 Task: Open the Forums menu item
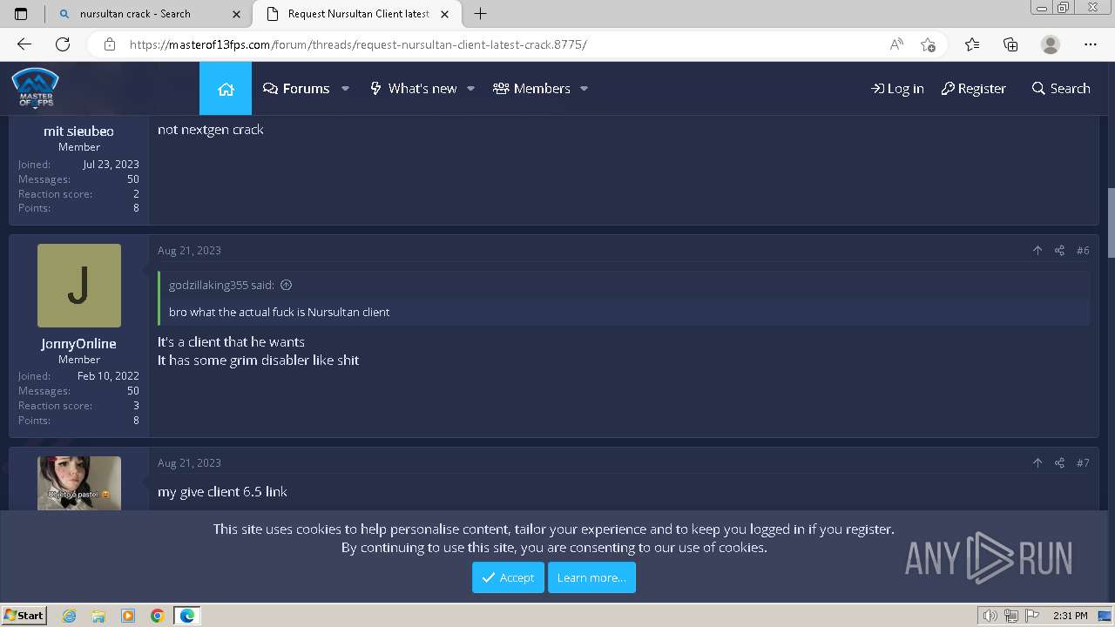296,89
